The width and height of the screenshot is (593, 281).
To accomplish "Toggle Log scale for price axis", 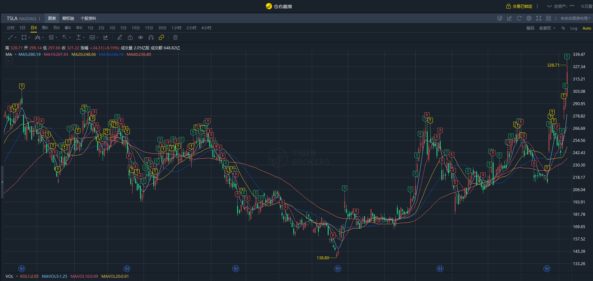I will click(574, 28).
